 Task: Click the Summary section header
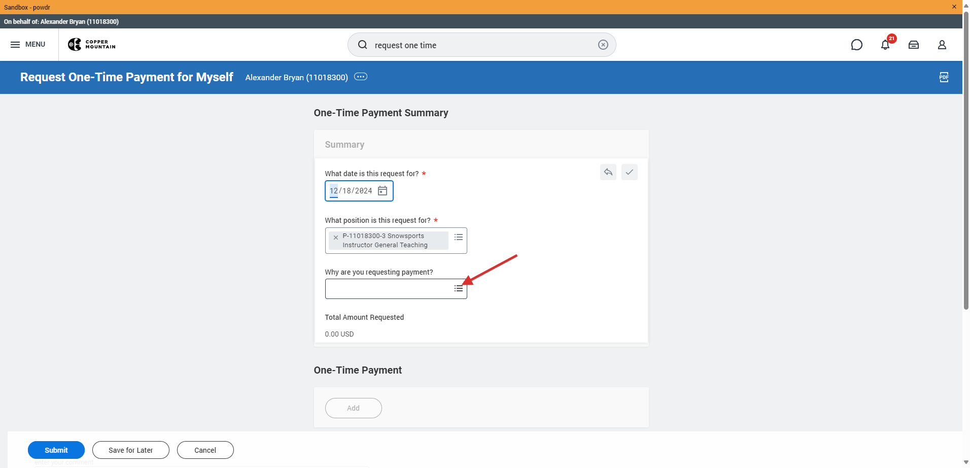pos(344,145)
